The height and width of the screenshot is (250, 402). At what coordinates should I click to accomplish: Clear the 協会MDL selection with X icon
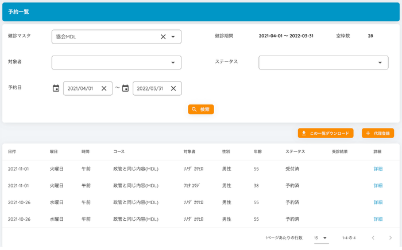tap(163, 37)
